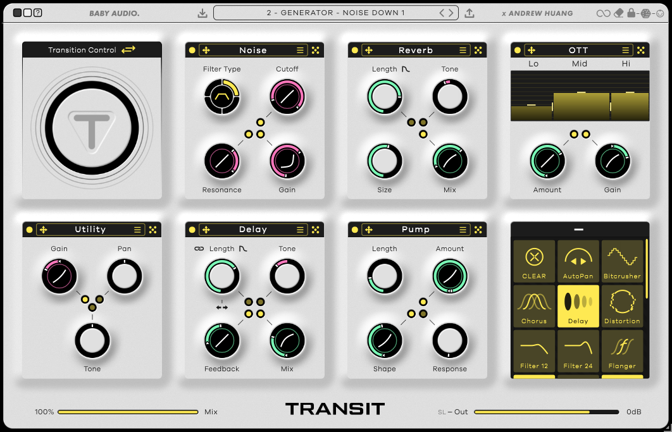Select the AutoPan effect icon

click(578, 261)
